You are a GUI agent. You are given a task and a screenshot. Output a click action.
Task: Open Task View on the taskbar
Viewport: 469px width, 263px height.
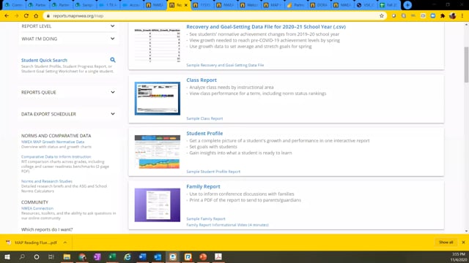click(51, 256)
